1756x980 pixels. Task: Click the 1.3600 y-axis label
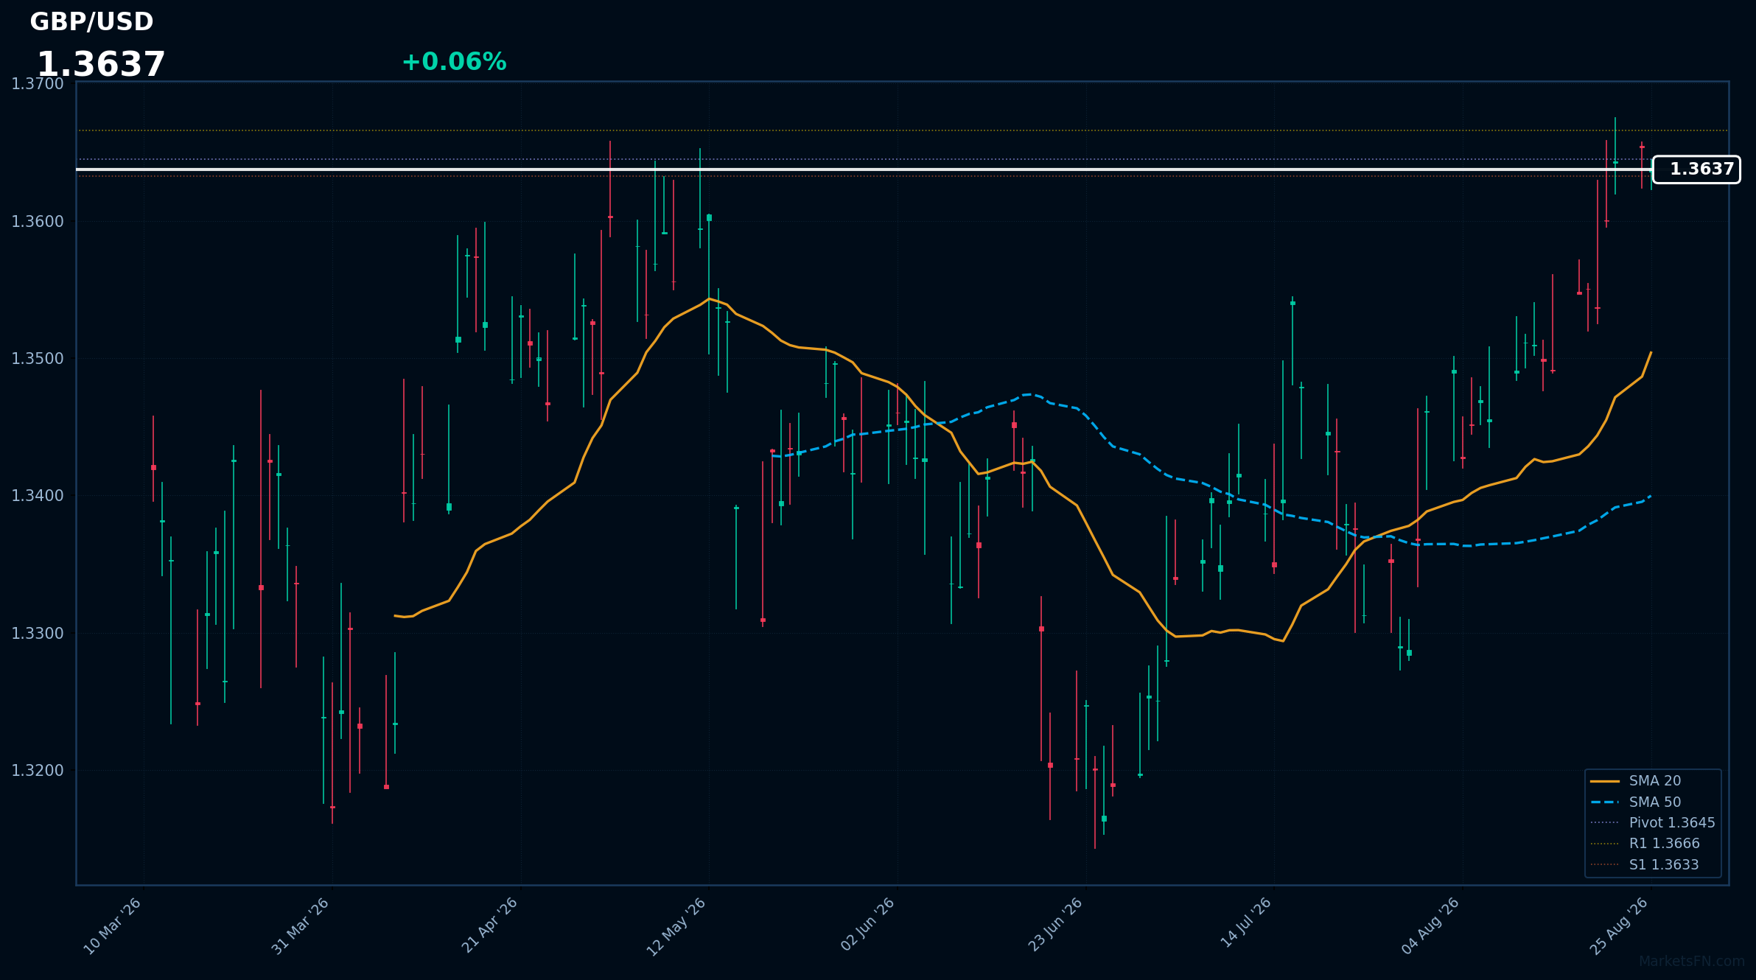coord(38,222)
